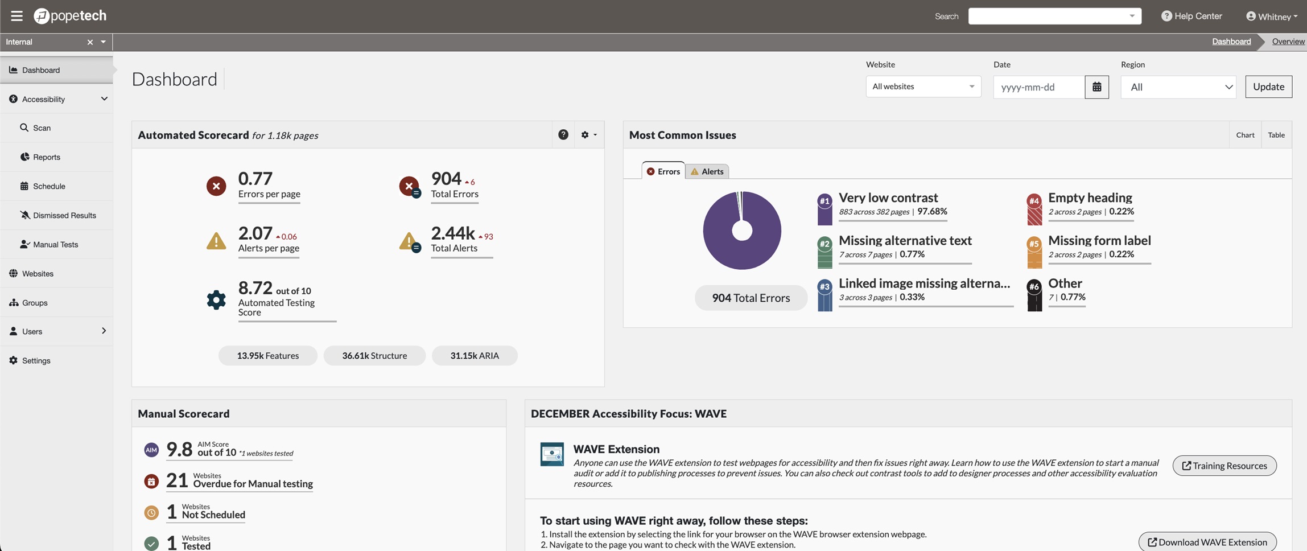
Task: Go to Reports in sidebar
Action: point(56,157)
